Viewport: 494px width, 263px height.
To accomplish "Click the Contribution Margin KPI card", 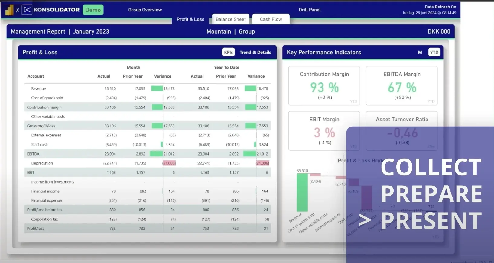I will tap(324, 86).
